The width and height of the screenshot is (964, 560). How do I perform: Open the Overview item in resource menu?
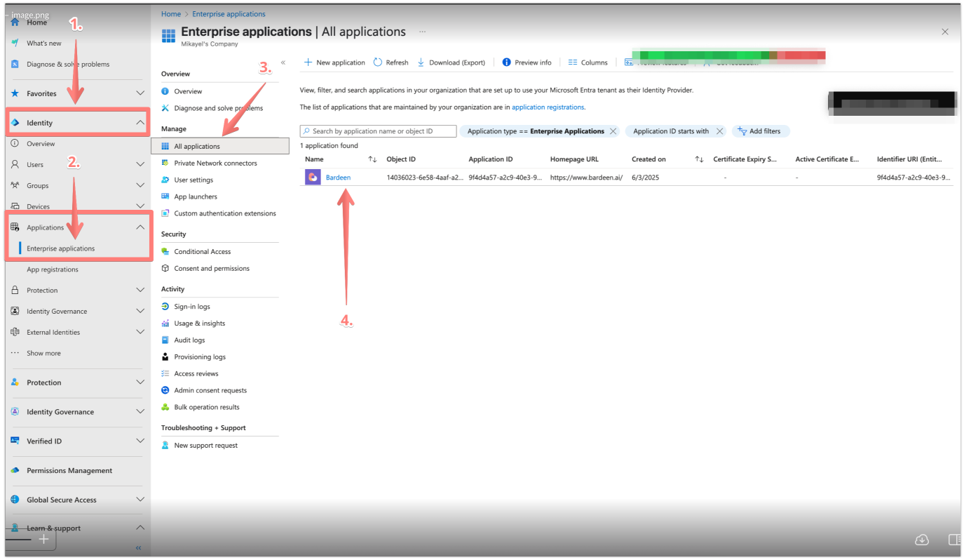click(x=188, y=91)
